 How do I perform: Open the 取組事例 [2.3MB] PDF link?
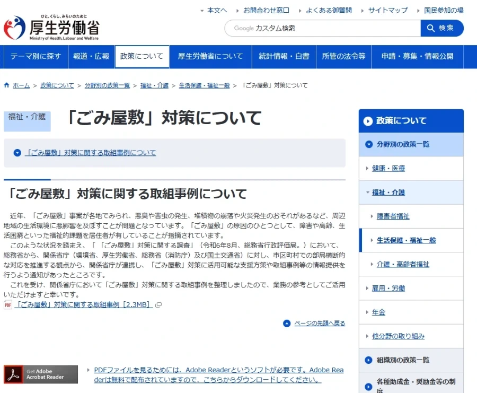coord(84,305)
